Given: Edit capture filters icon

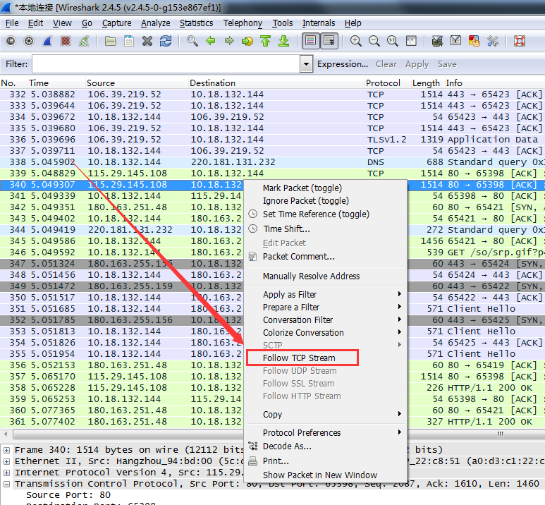Looking at the screenshot, I should click(x=437, y=41).
